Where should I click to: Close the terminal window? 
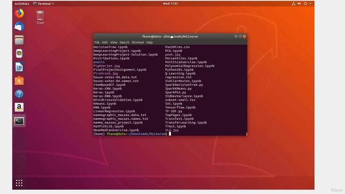[244, 36]
